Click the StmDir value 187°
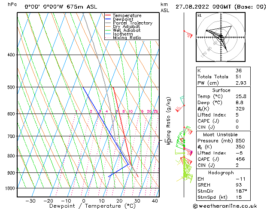Image resolution: width=270 pixels, height=209 pixels. coord(241,191)
